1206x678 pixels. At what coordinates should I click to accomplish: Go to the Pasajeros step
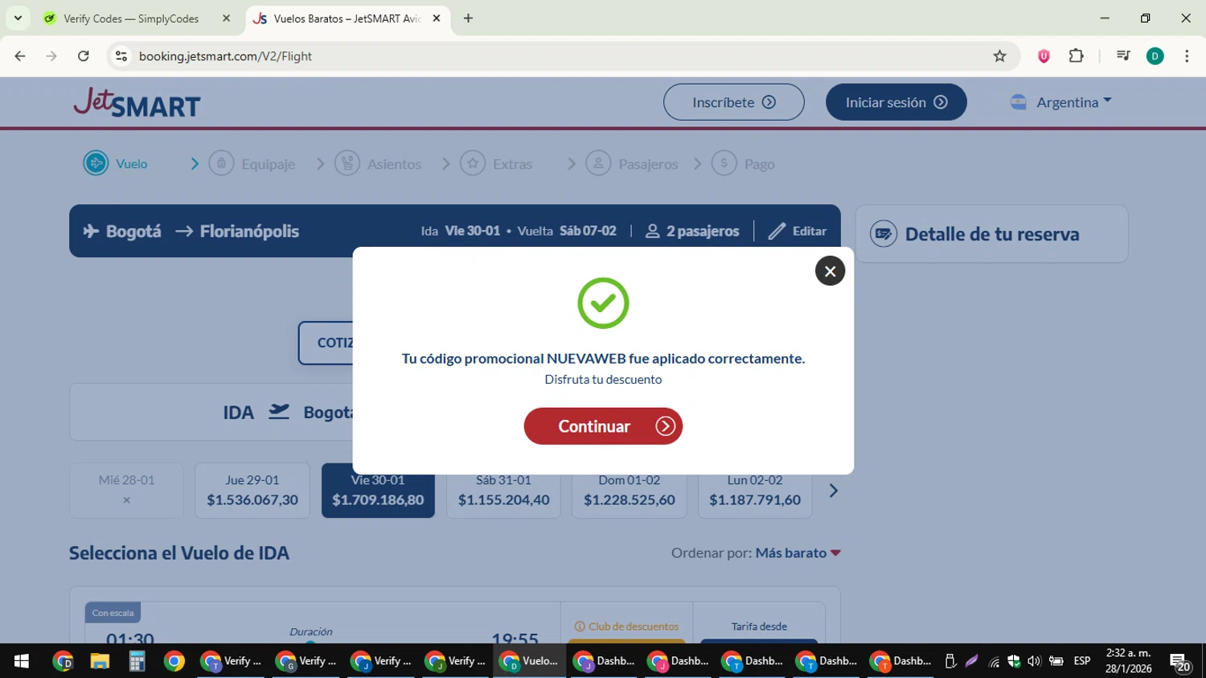(632, 163)
